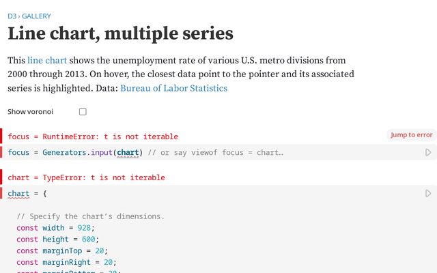Place cursor on 'const marginRight = 20' line
Image resolution: width=437 pixels, height=273 pixels.
coord(67,262)
